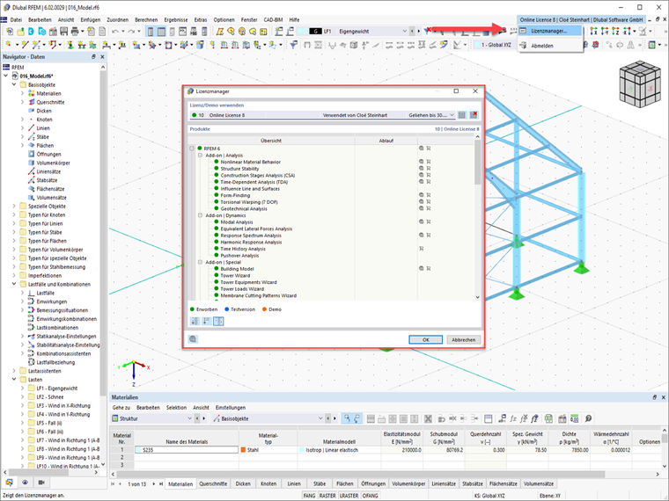
Task: Open the Ergebnisse menu
Action: click(x=176, y=19)
